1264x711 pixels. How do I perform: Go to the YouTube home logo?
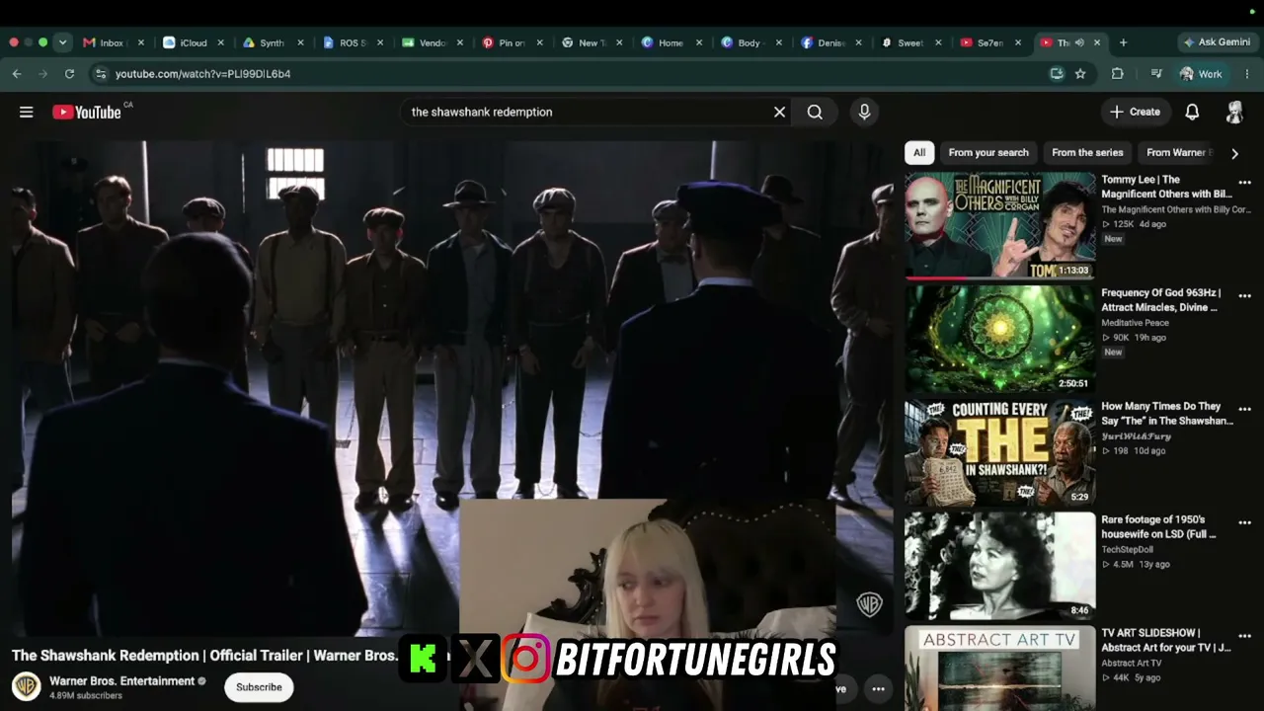[x=87, y=112]
